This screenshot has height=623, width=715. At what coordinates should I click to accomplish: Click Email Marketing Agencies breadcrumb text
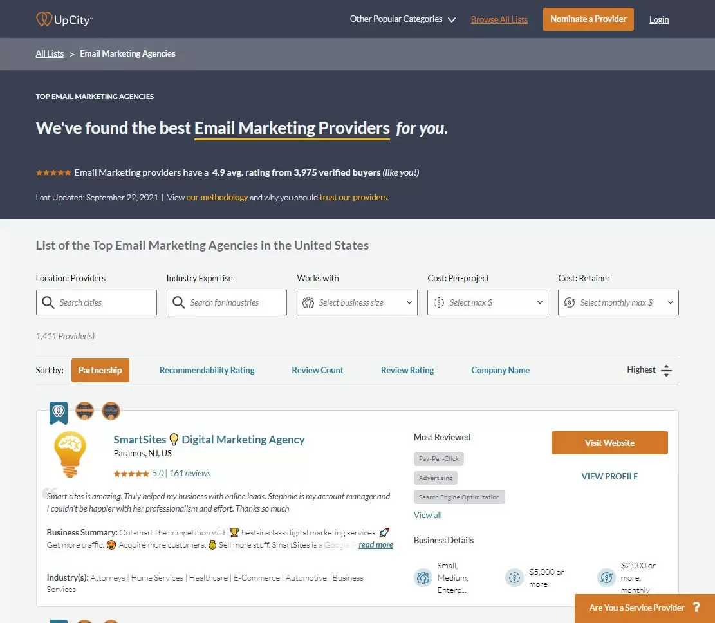tap(127, 53)
